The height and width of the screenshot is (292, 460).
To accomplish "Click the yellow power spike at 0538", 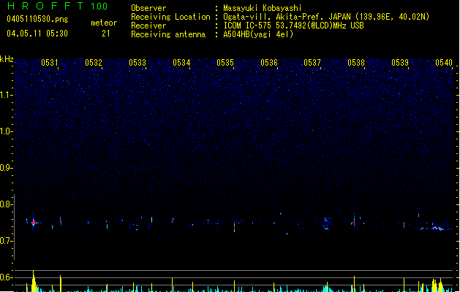I will coord(355,284).
